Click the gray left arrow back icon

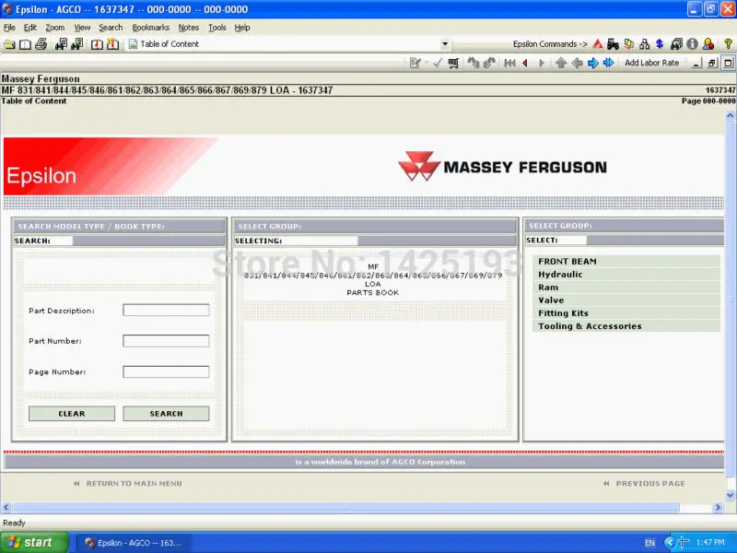(x=577, y=63)
